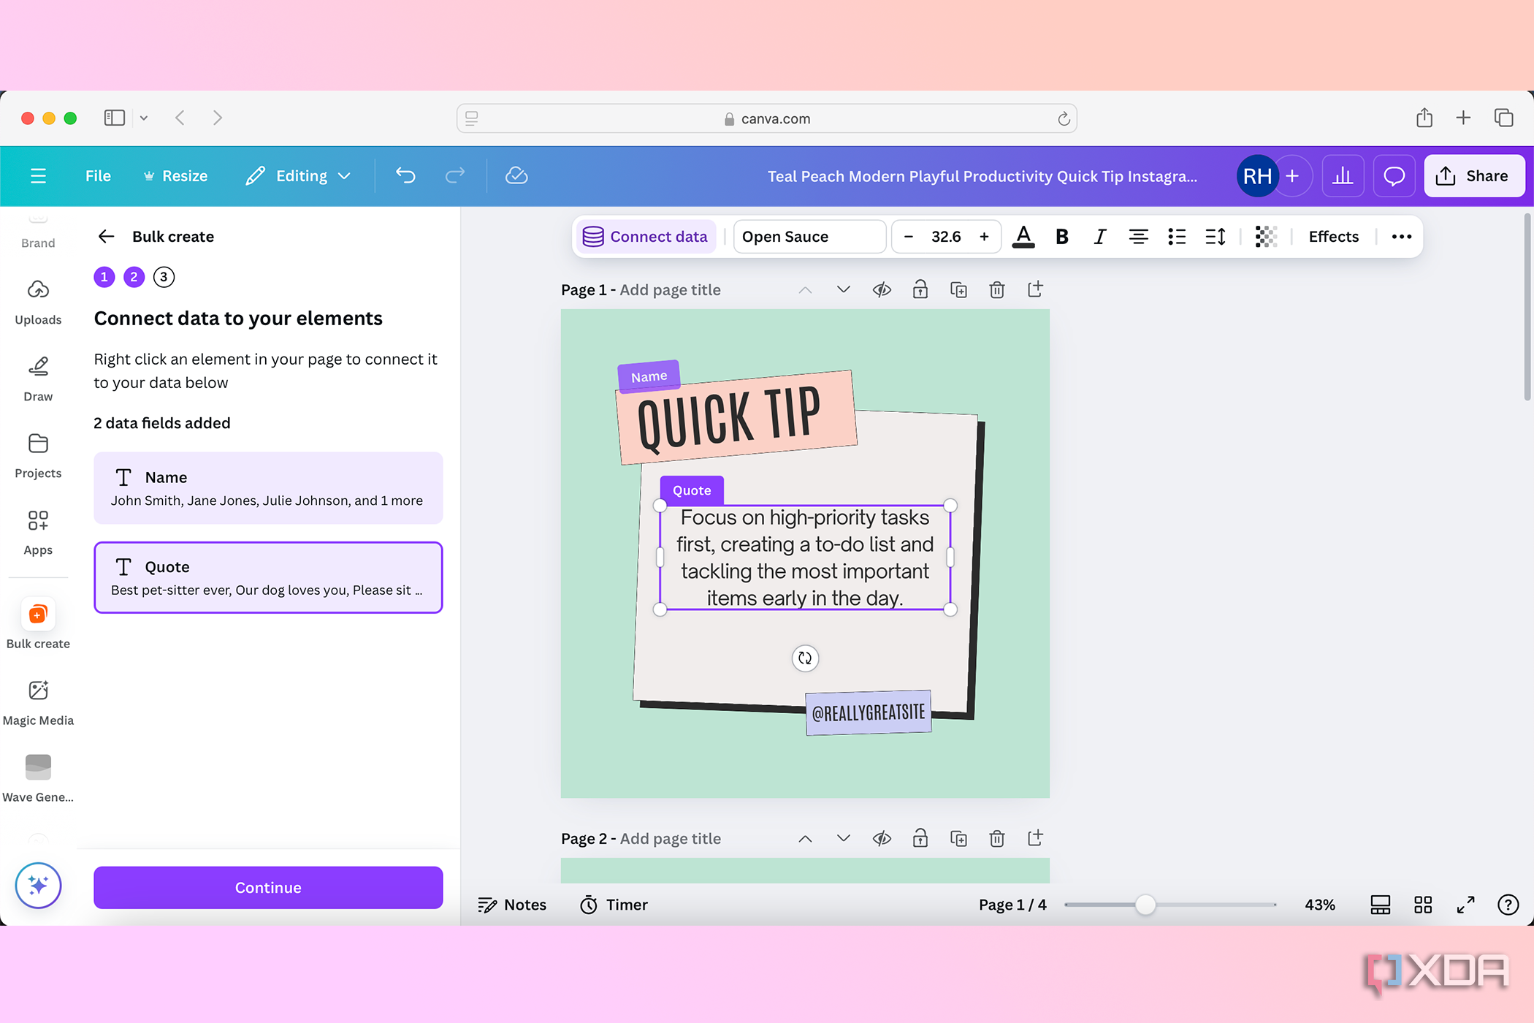Open line spacing options
Screen dimensions: 1534x1023
[1216, 237]
